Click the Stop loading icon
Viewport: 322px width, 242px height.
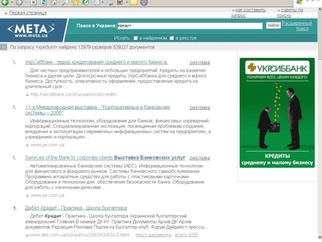tap(33, 2)
